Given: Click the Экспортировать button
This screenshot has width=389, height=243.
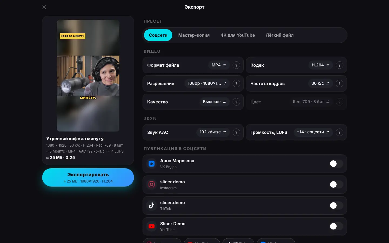Looking at the screenshot, I should click(x=88, y=177).
